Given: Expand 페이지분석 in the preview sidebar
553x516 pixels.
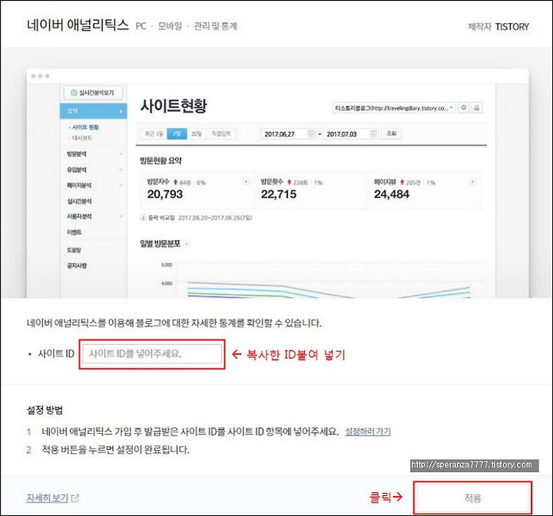Looking at the screenshot, I should pyautogui.click(x=94, y=185).
